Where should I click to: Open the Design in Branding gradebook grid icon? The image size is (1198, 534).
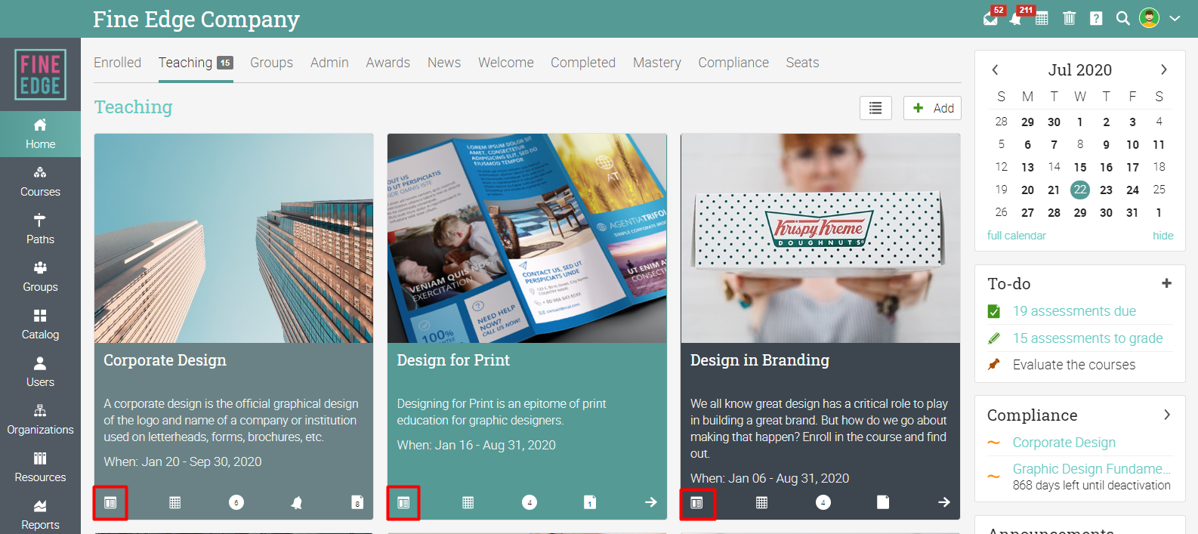(761, 502)
